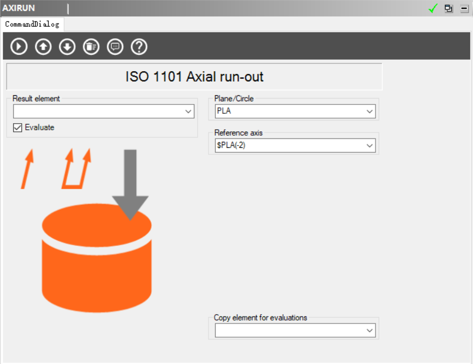The image size is (473, 364).
Task: Open the Plane/Circle dropdown arrow
Action: click(x=370, y=112)
